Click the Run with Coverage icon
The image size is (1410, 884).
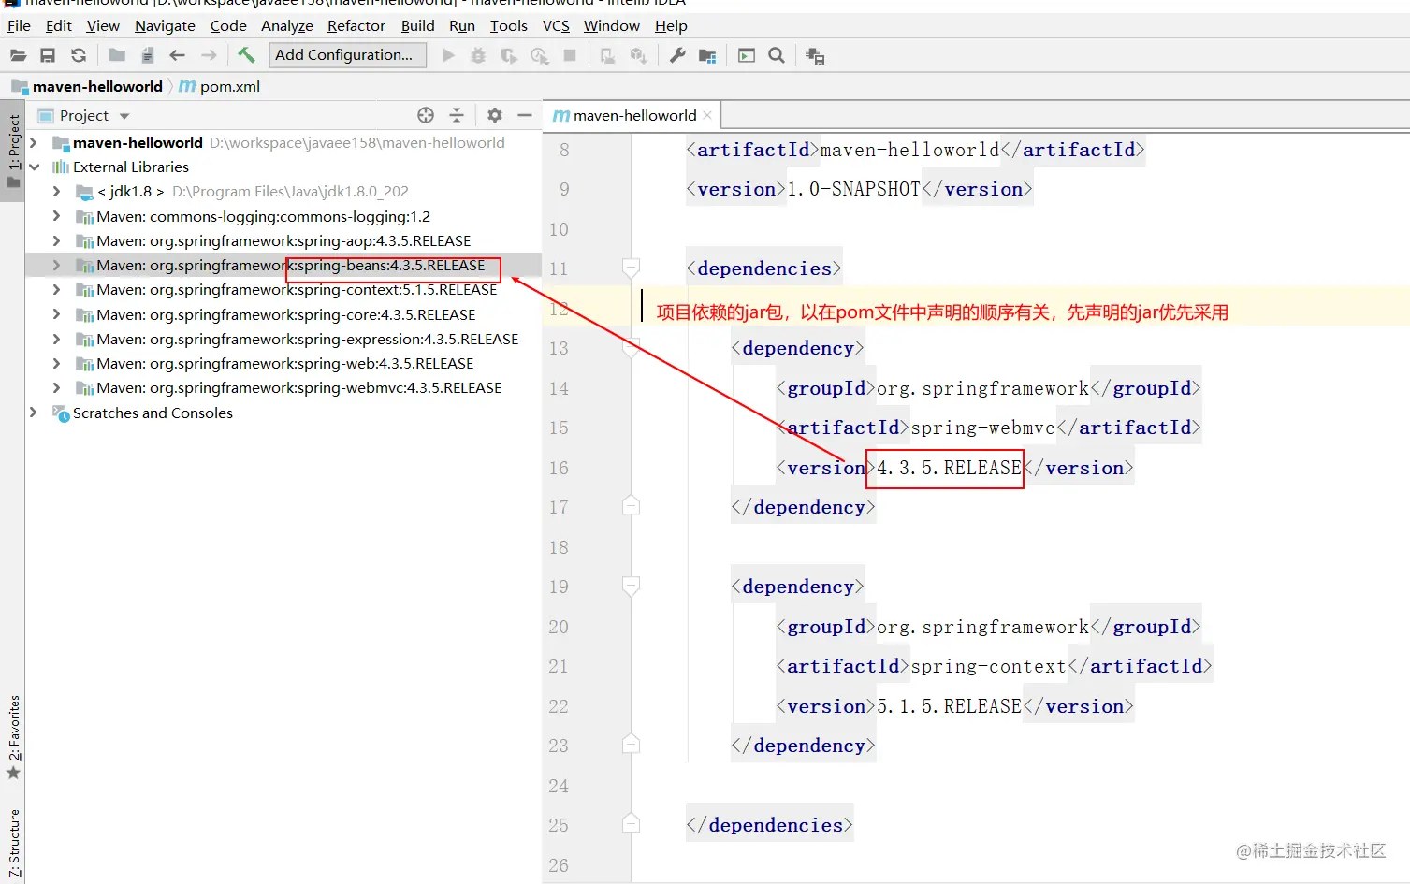509,56
